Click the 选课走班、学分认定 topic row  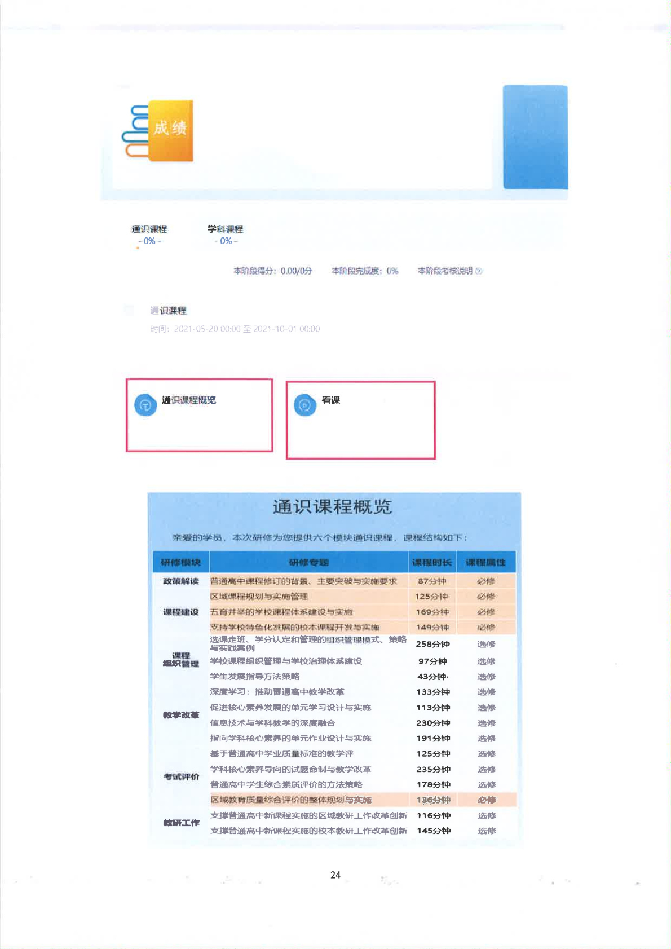click(363, 644)
